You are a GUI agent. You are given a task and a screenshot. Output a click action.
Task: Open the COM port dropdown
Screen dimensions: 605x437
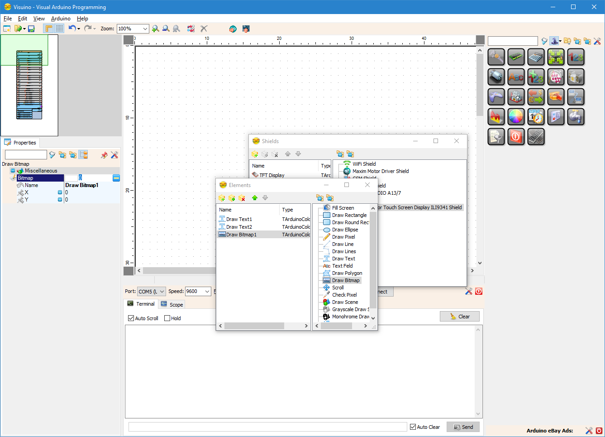click(162, 292)
